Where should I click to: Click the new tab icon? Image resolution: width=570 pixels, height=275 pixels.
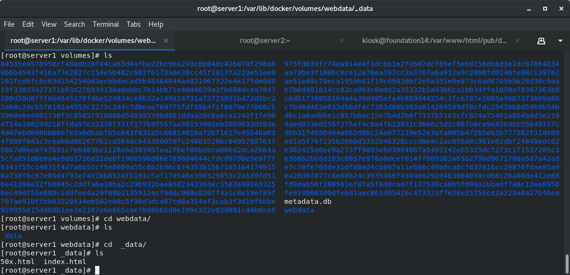tap(541, 41)
